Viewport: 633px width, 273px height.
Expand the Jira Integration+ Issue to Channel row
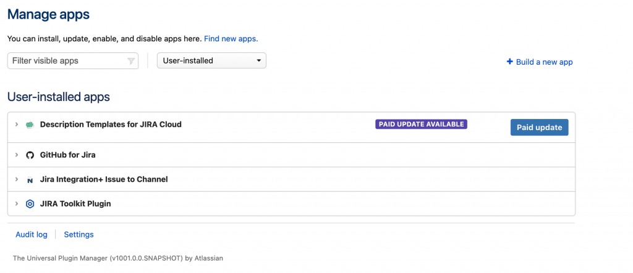tap(17, 179)
